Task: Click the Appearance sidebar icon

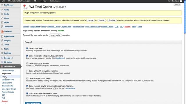Action: [x=2, y=36]
